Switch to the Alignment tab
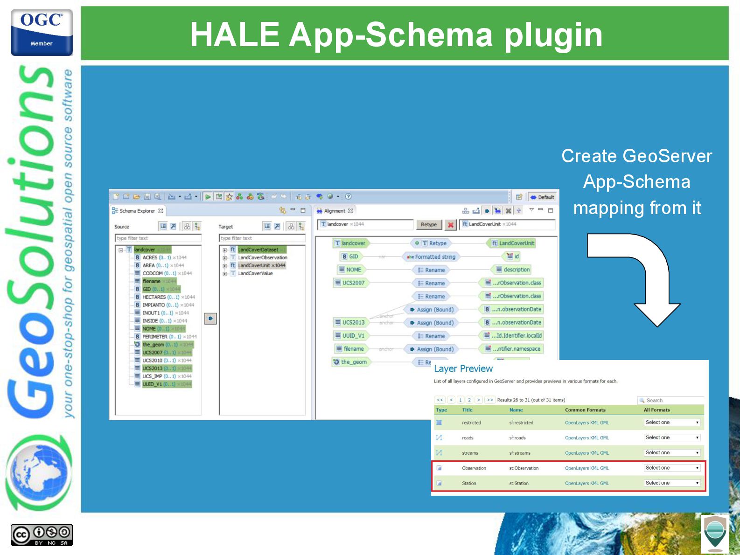 (x=335, y=211)
